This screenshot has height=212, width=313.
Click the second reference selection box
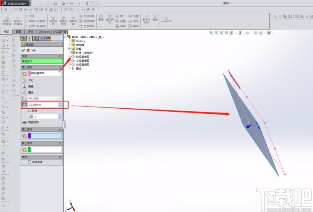point(45,136)
